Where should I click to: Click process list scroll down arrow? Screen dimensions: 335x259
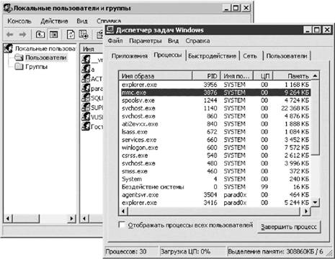coord(315,202)
